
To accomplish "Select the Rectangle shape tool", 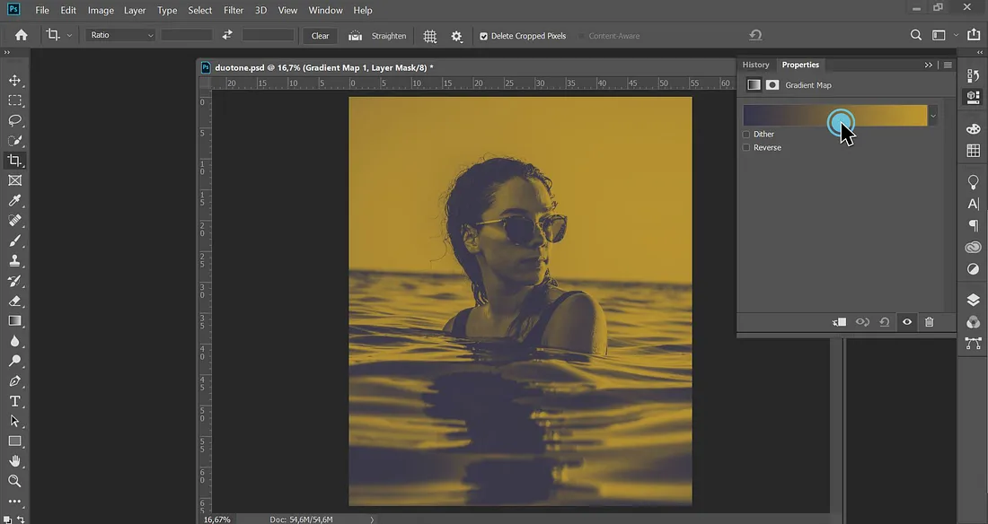I will pyautogui.click(x=14, y=441).
